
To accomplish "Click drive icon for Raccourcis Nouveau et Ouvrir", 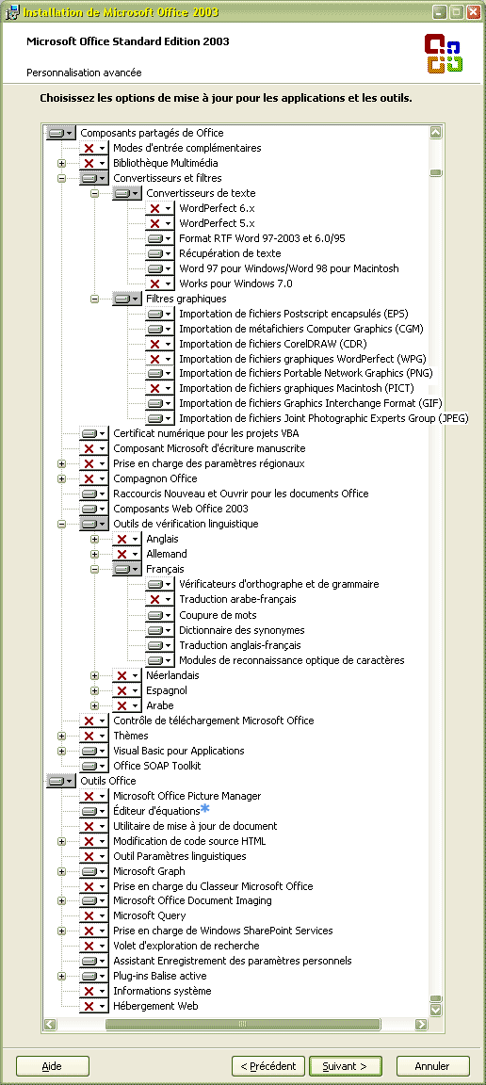I will tap(89, 494).
